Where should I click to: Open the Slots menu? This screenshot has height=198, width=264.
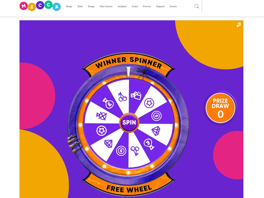80,6
